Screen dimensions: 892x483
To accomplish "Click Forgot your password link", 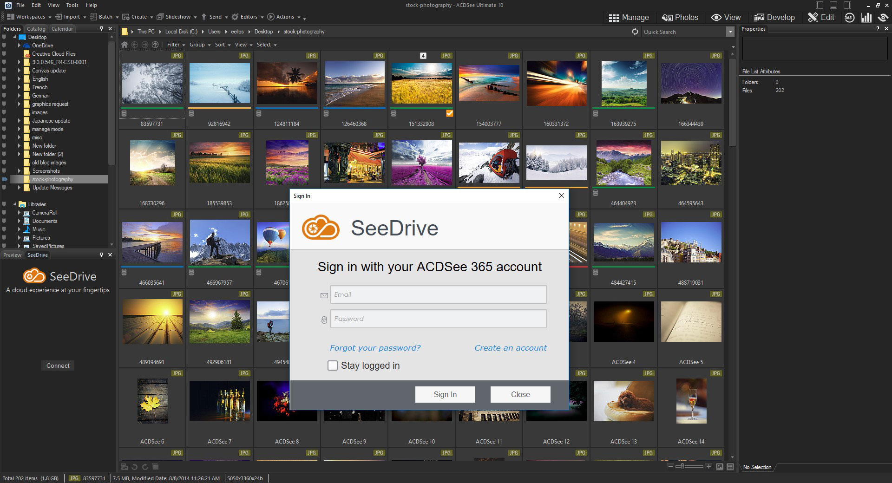I will (375, 348).
